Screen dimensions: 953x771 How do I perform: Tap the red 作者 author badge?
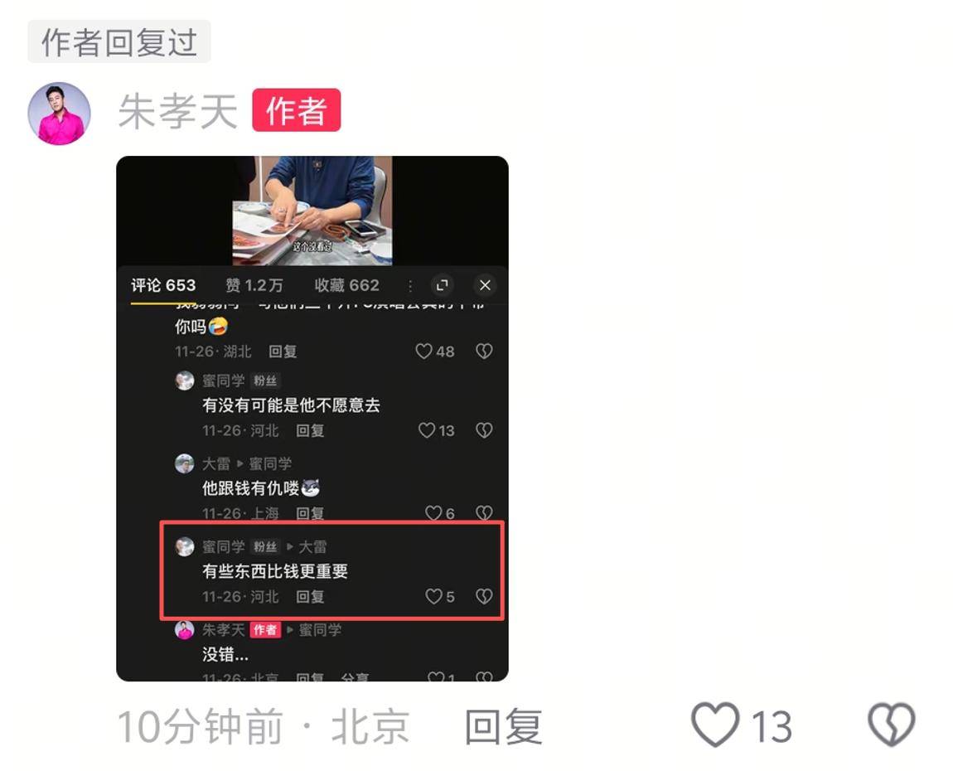[x=297, y=110]
